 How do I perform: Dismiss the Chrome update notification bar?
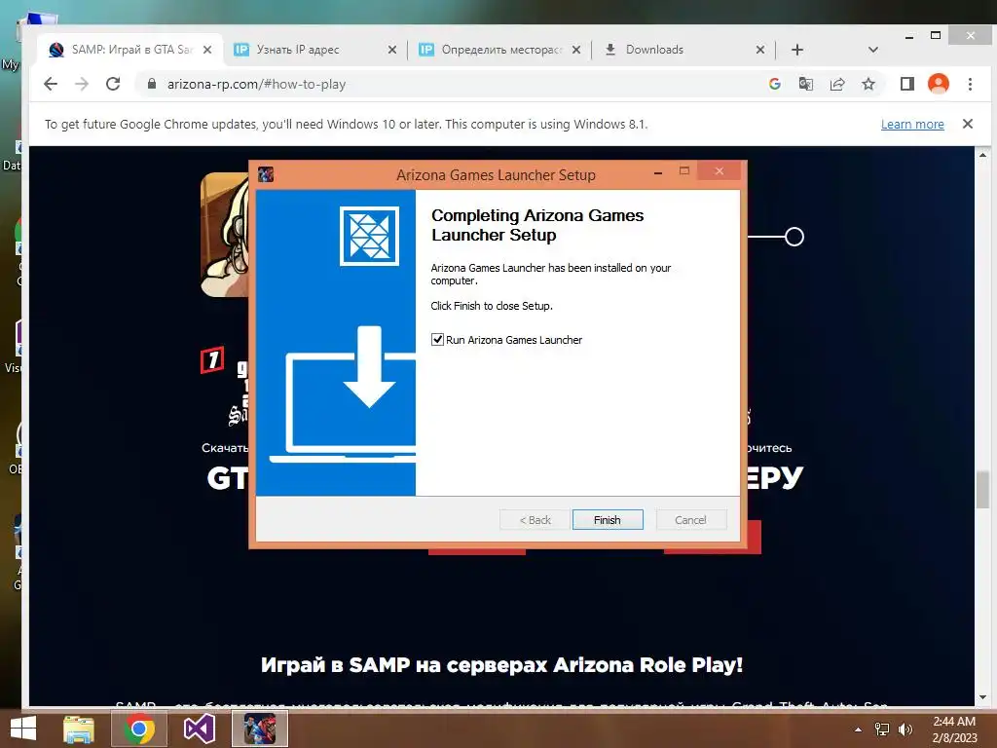click(968, 124)
